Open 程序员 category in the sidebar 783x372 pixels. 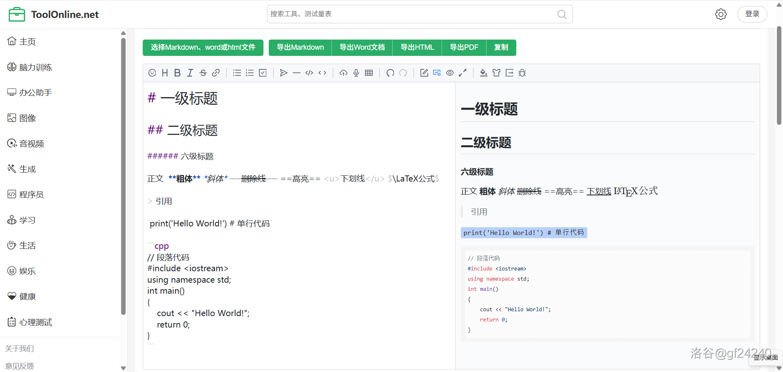(31, 195)
